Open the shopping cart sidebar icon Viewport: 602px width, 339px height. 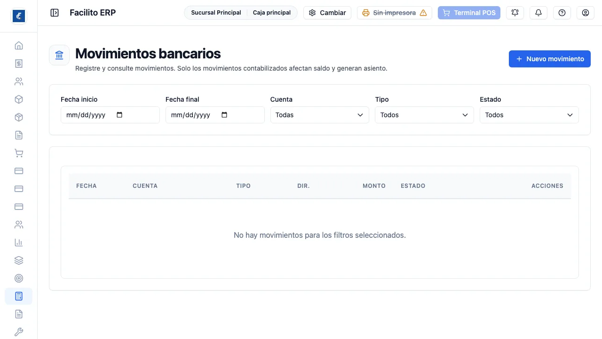pyautogui.click(x=19, y=153)
